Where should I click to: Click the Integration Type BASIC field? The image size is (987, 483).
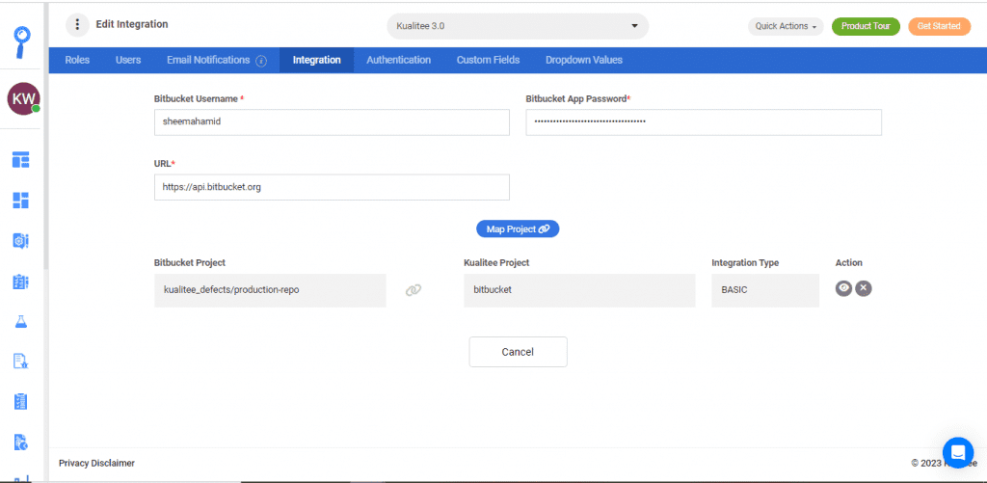click(x=765, y=290)
